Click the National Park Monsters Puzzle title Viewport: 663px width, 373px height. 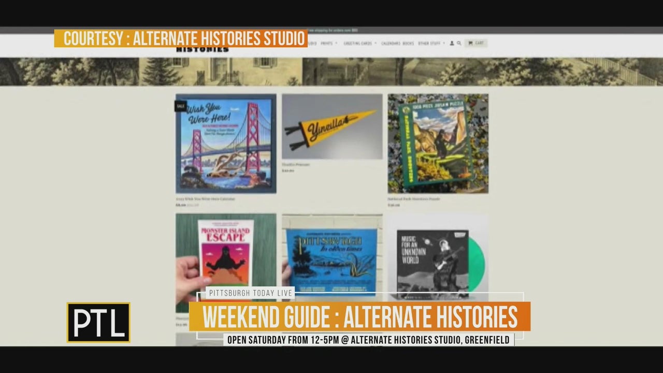(414, 199)
